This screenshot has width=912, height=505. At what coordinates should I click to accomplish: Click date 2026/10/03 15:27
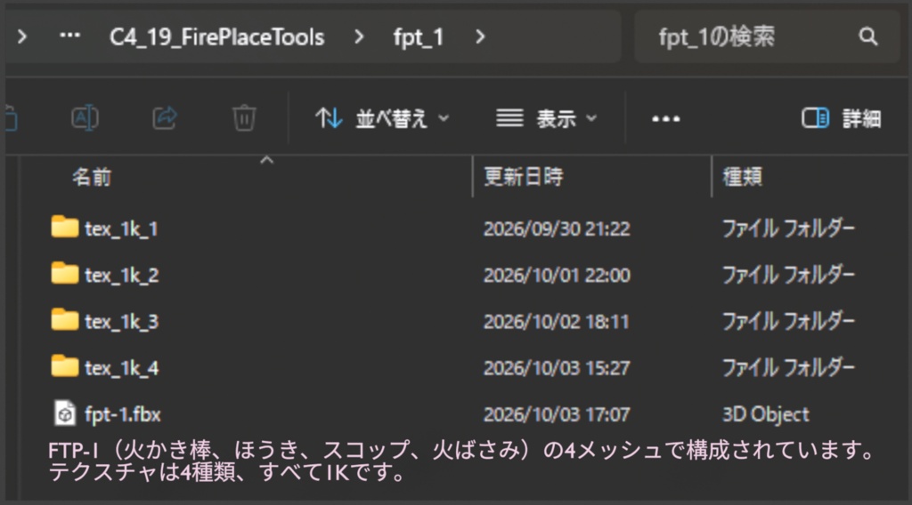coord(557,368)
